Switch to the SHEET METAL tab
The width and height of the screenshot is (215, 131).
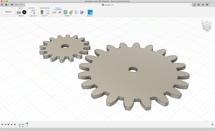(x=45, y=8)
